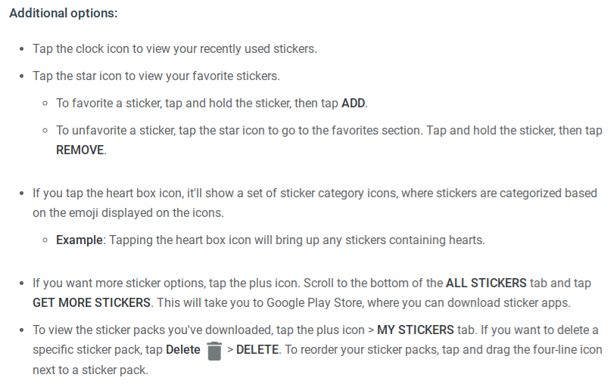Click the bold word REMOVE
611x387 pixels.
tap(80, 150)
